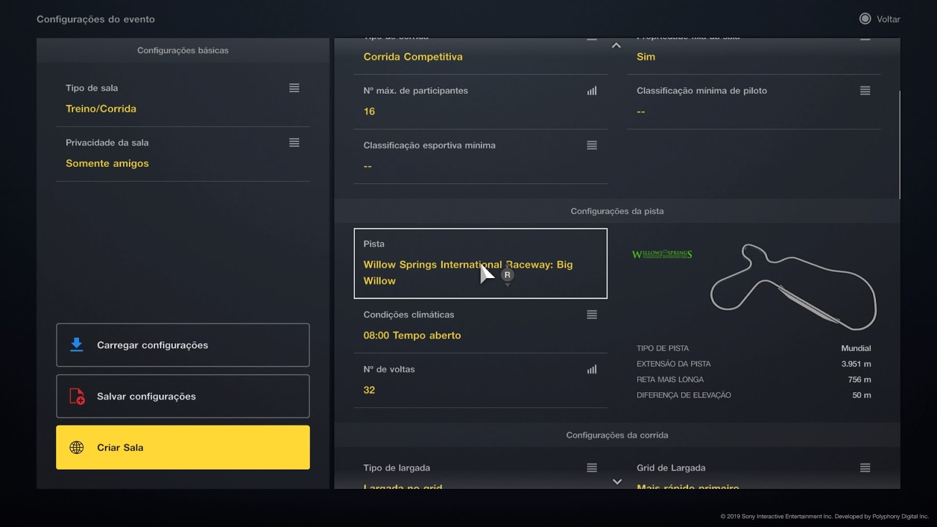Click the track layout map thumbnail
The width and height of the screenshot is (937, 527).
click(793, 287)
